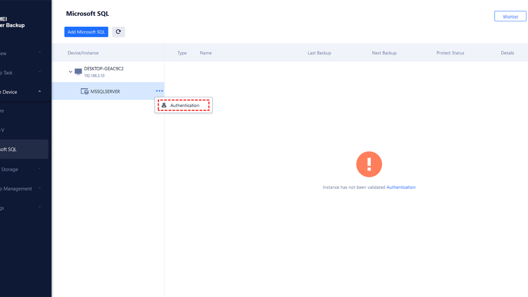Click the orange exclamation warning icon
Image resolution: width=528 pixels, height=297 pixels.
click(369, 164)
